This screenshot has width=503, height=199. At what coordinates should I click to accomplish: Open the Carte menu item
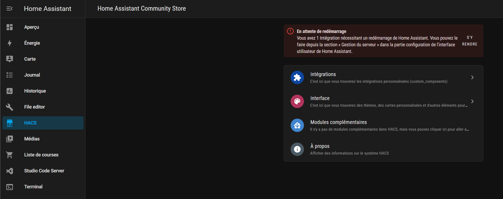[43, 59]
